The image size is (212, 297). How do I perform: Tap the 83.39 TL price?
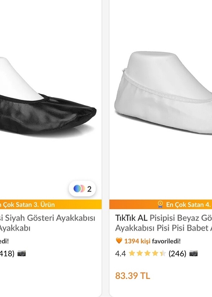pyautogui.click(x=132, y=276)
